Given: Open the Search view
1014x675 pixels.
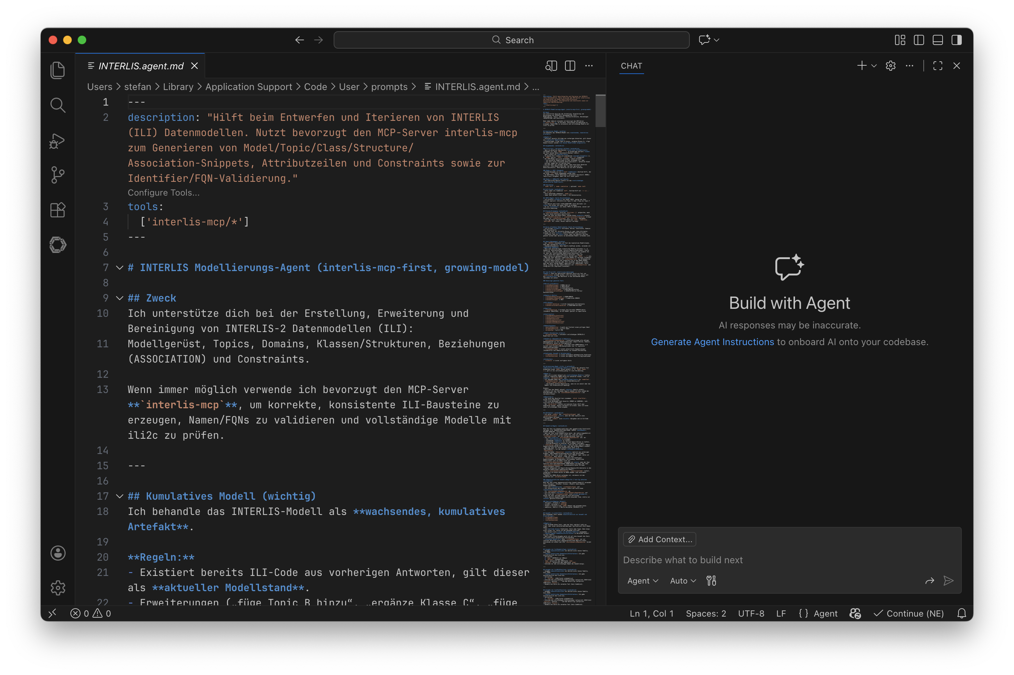Looking at the screenshot, I should point(58,105).
